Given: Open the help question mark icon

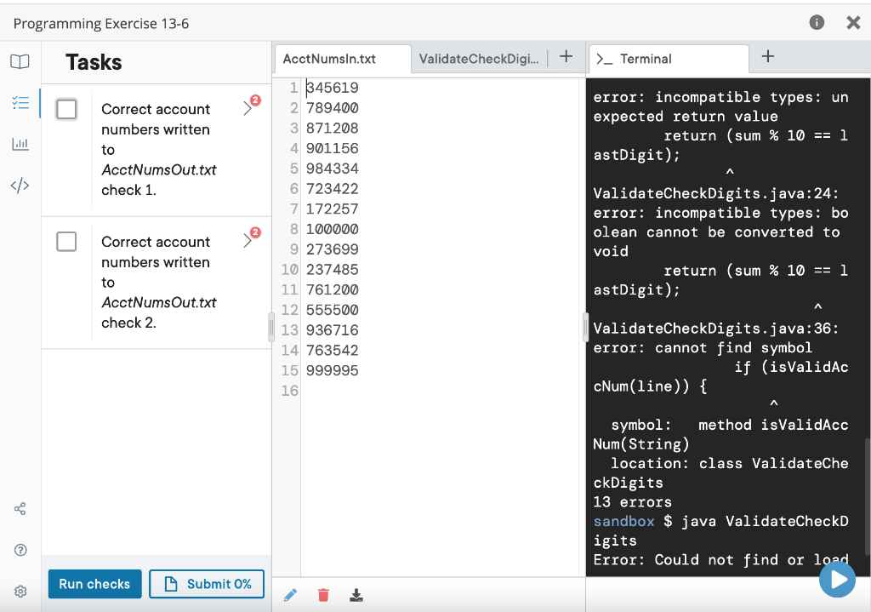Looking at the screenshot, I should (20, 549).
